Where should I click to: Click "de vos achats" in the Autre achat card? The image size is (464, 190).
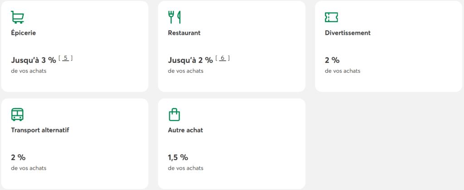coord(185,168)
